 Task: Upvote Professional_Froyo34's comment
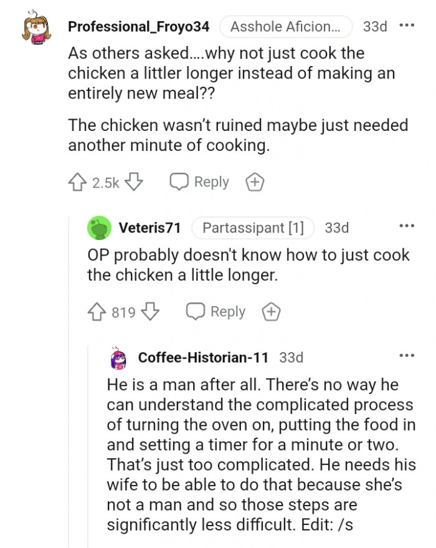tap(77, 181)
